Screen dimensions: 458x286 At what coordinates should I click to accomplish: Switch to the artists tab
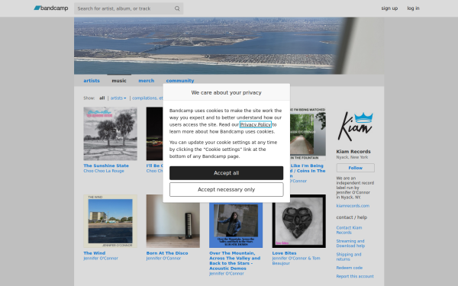pos(92,81)
